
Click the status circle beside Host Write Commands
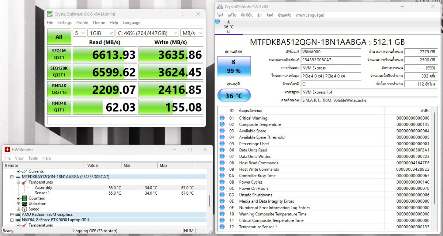tap(222, 169)
